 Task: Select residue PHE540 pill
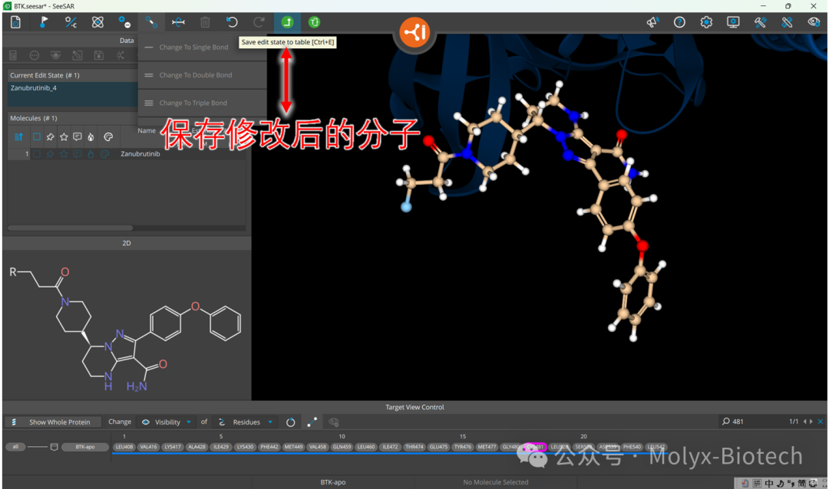tap(632, 447)
